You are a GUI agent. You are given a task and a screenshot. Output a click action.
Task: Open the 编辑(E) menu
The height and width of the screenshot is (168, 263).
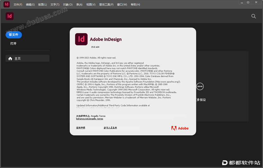coord(30,4)
